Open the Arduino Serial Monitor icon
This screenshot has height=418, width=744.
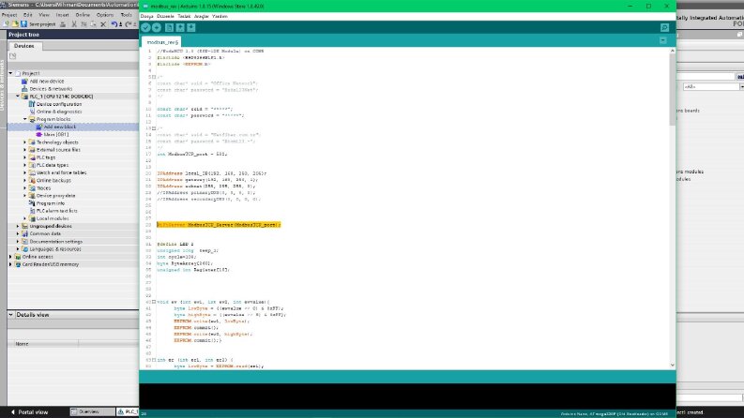[665, 27]
